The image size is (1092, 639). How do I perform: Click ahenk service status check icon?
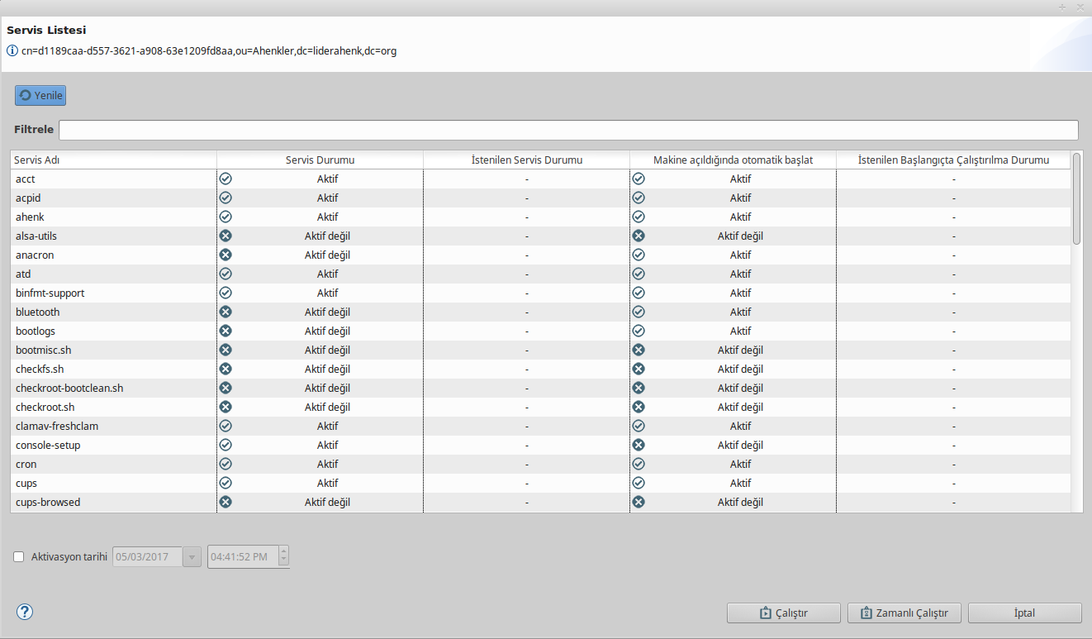click(226, 217)
